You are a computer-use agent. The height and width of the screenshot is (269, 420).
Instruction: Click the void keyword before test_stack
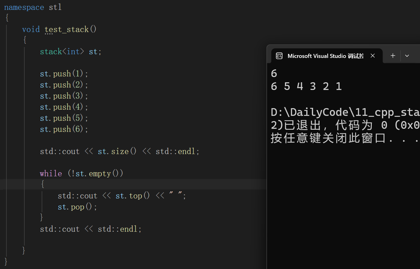point(31,29)
